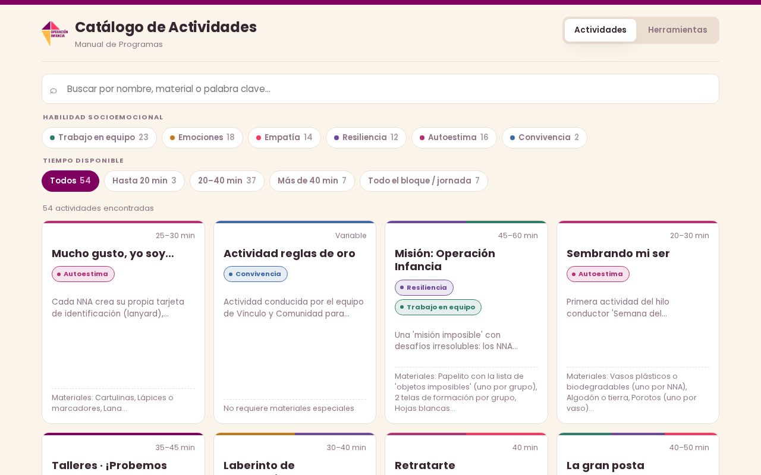The image size is (761, 475).
Task: Toggle the Empatía skill filter
Action: tap(284, 138)
